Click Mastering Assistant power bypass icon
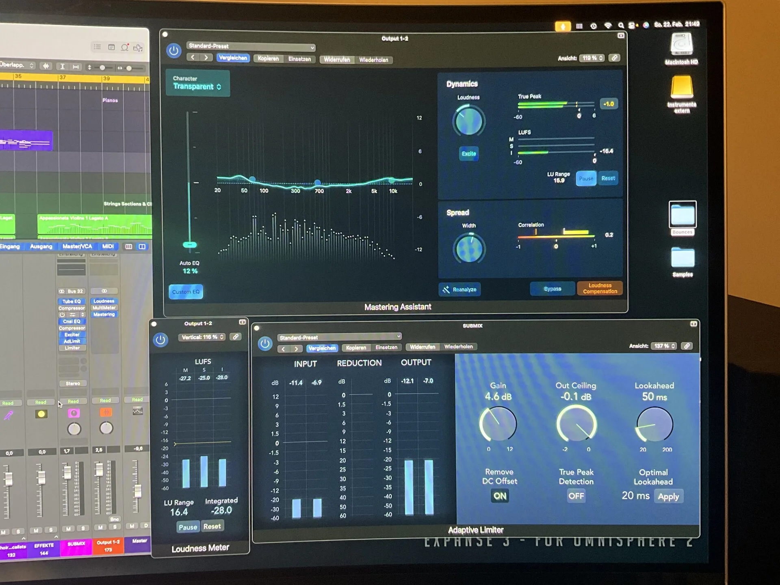The height and width of the screenshot is (585, 780). (x=174, y=51)
